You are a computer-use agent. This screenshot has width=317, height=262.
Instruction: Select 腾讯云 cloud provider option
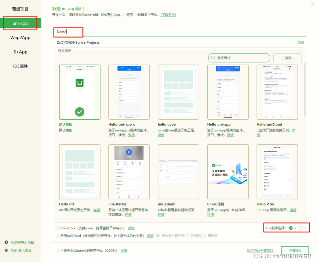[204, 236]
